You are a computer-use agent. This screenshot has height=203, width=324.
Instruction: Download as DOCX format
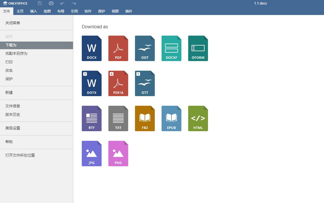point(91,48)
